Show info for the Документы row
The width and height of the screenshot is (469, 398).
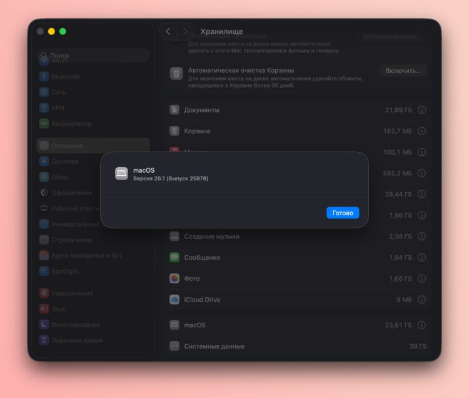[421, 110]
